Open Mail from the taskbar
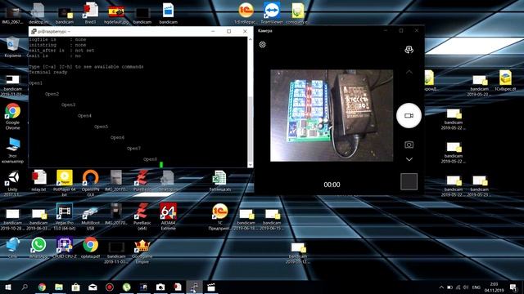 tap(93, 287)
